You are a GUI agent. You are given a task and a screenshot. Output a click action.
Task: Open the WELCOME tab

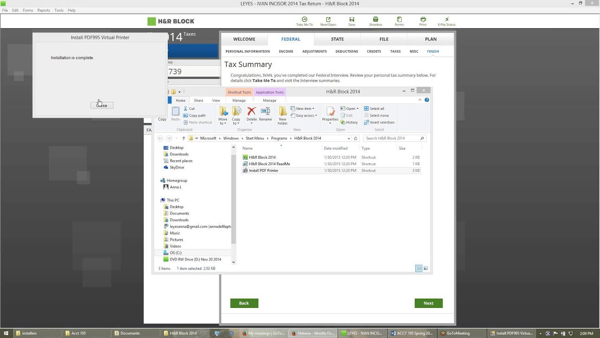click(244, 39)
